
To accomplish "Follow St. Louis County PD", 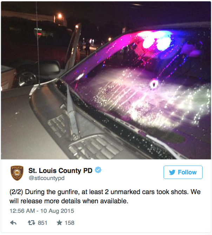I will 183,172.
